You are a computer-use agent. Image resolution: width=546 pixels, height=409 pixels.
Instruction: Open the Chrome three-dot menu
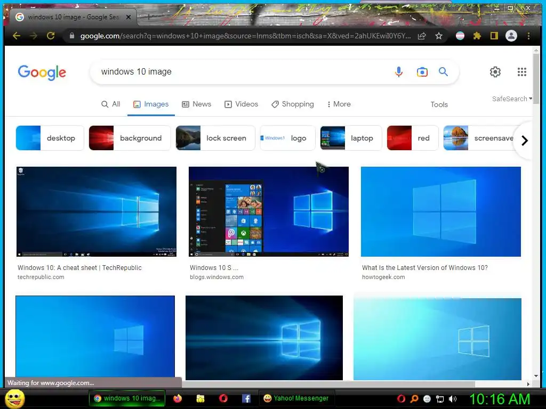(x=528, y=36)
